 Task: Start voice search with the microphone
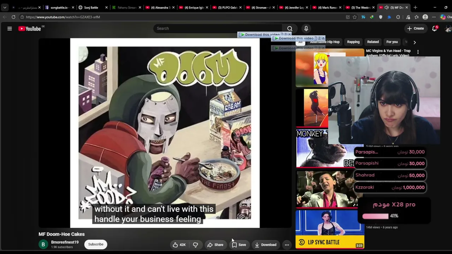point(306,29)
